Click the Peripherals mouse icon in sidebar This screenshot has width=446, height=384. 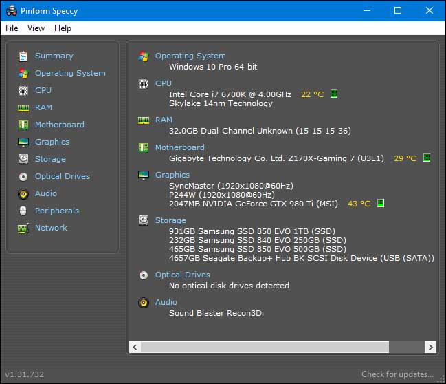(23, 211)
